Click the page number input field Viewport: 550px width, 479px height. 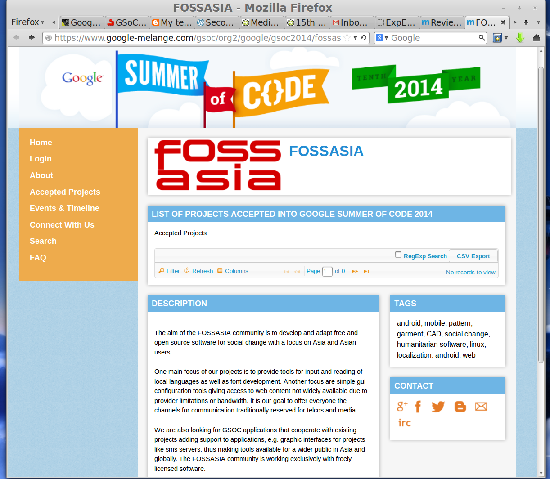(327, 271)
